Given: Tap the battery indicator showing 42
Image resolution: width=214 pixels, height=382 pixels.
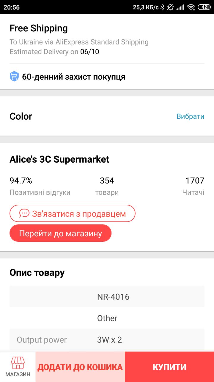Looking at the screenshot, I should [x=204, y=7].
